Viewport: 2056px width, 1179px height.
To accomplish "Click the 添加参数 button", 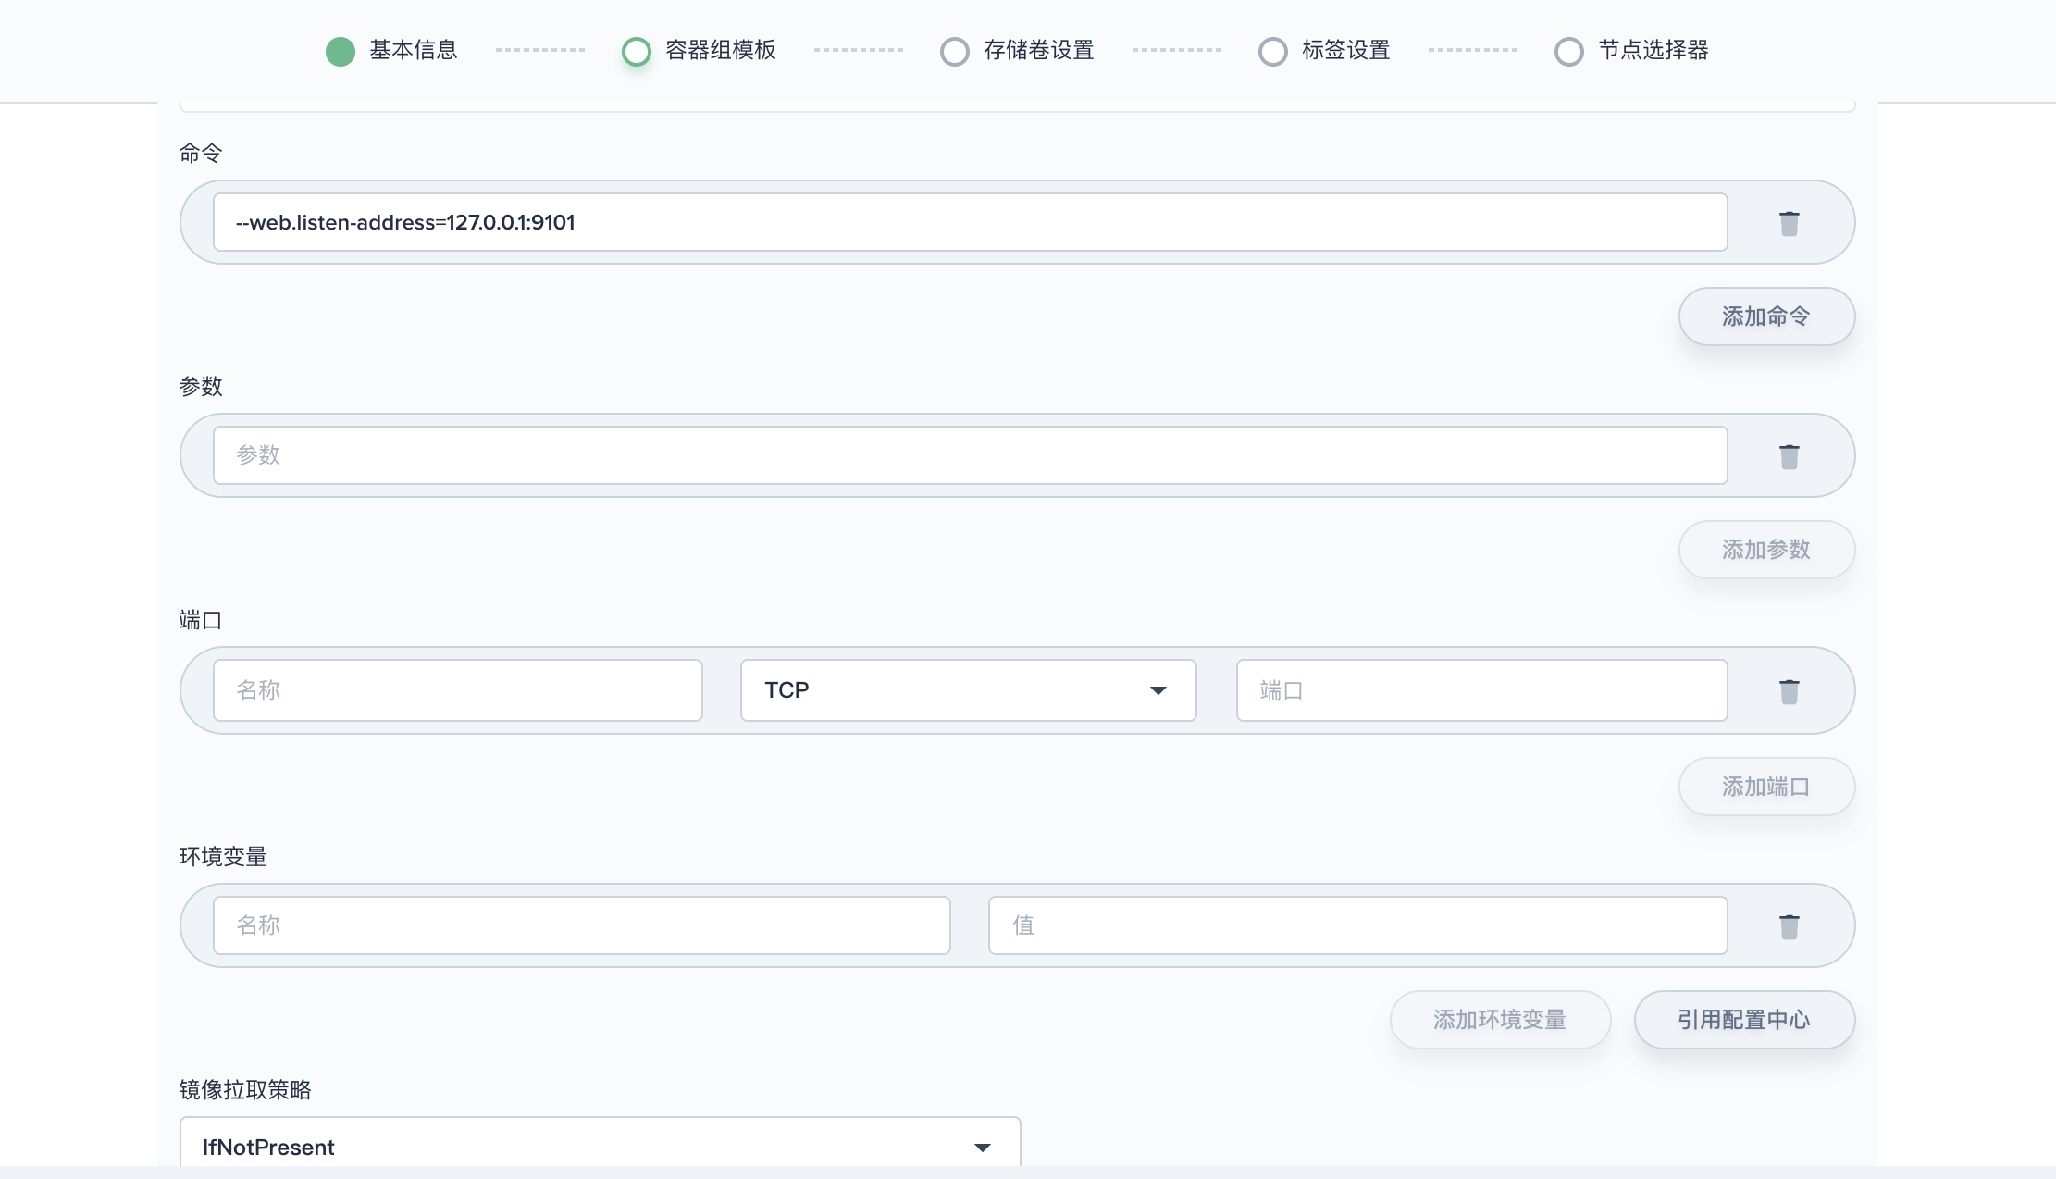I will [x=1766, y=550].
